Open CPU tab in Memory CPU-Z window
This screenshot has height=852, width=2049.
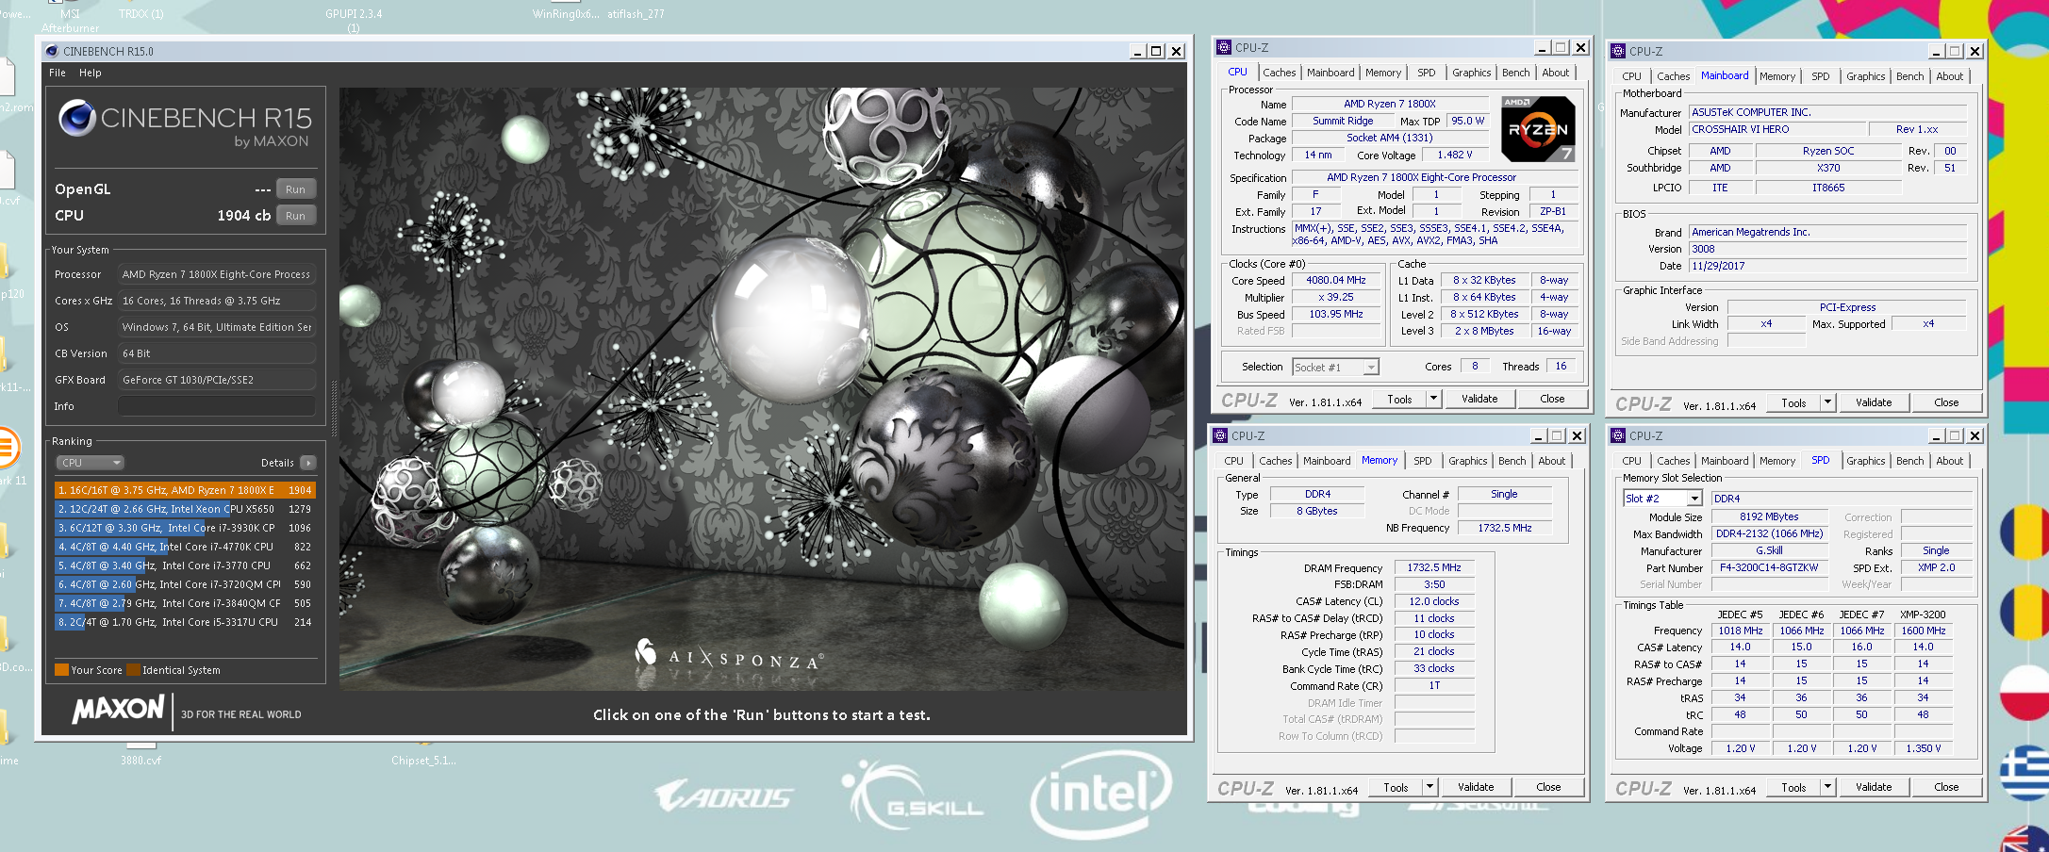pyautogui.click(x=1233, y=461)
